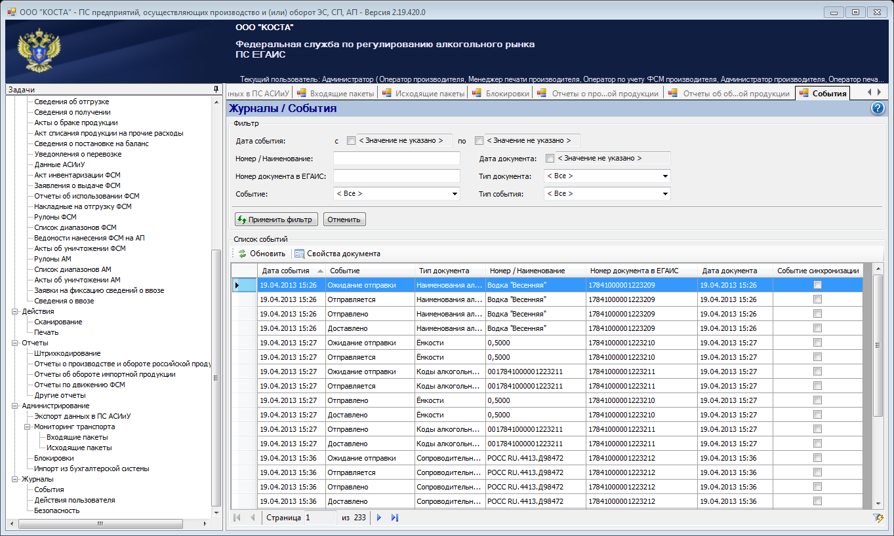Click the Применить фильтр button
Screen dimensions: 894x536
pos(276,220)
